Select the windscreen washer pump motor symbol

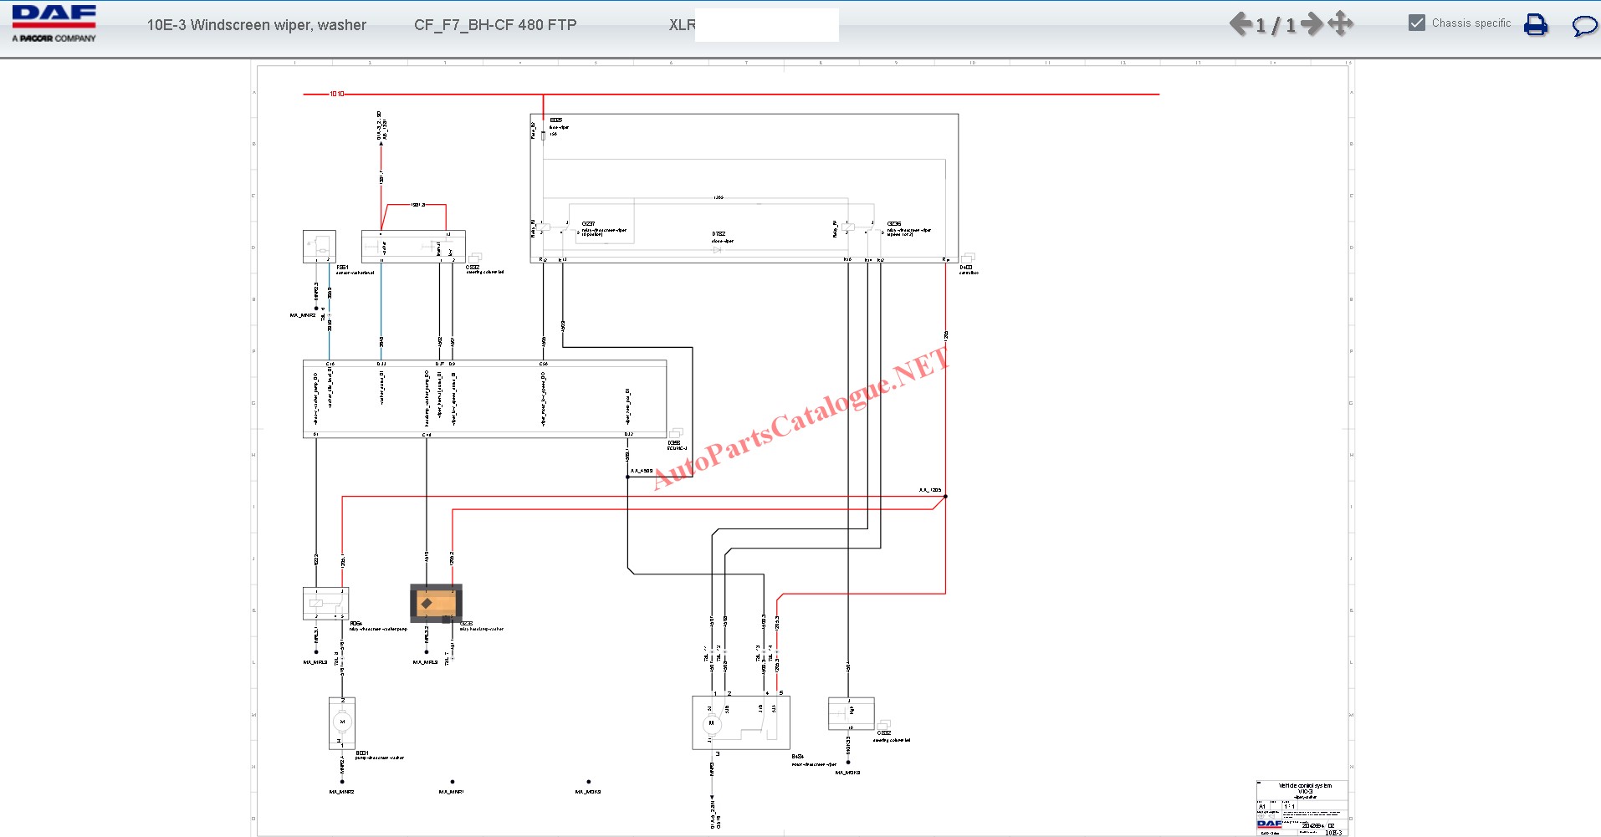coord(341,722)
